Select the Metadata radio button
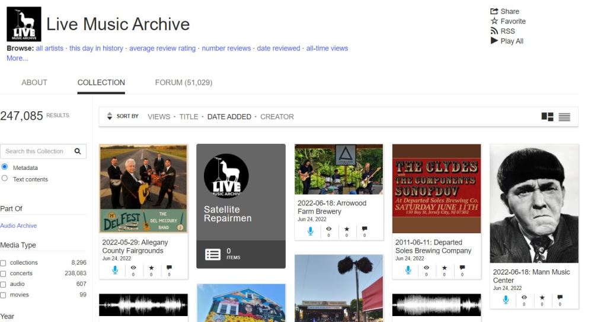Screen dimensions: 607x322 5,168
